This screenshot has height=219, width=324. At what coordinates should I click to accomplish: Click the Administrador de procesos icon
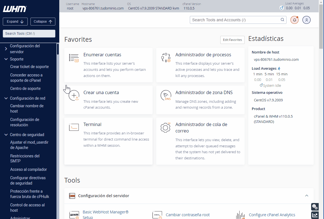166,57
